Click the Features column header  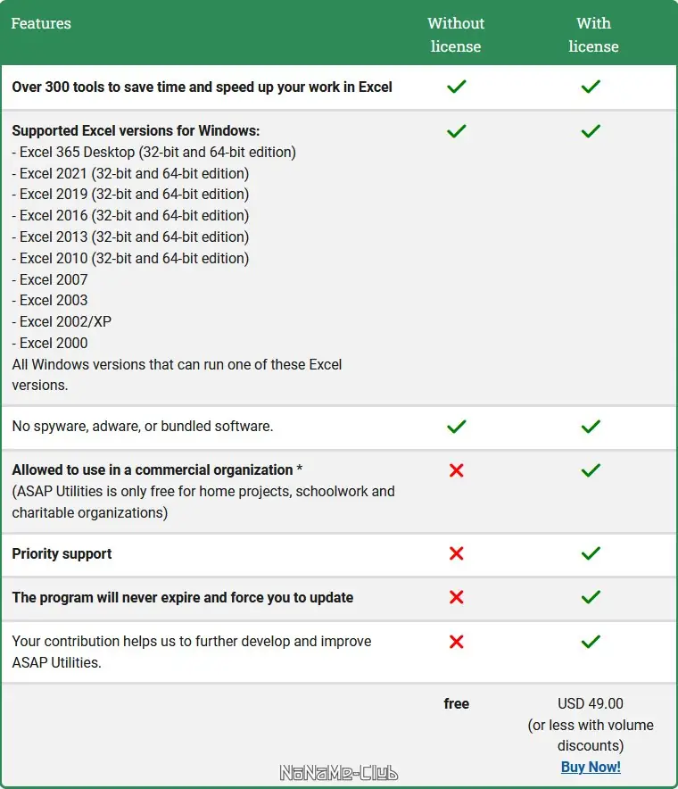[x=41, y=23]
